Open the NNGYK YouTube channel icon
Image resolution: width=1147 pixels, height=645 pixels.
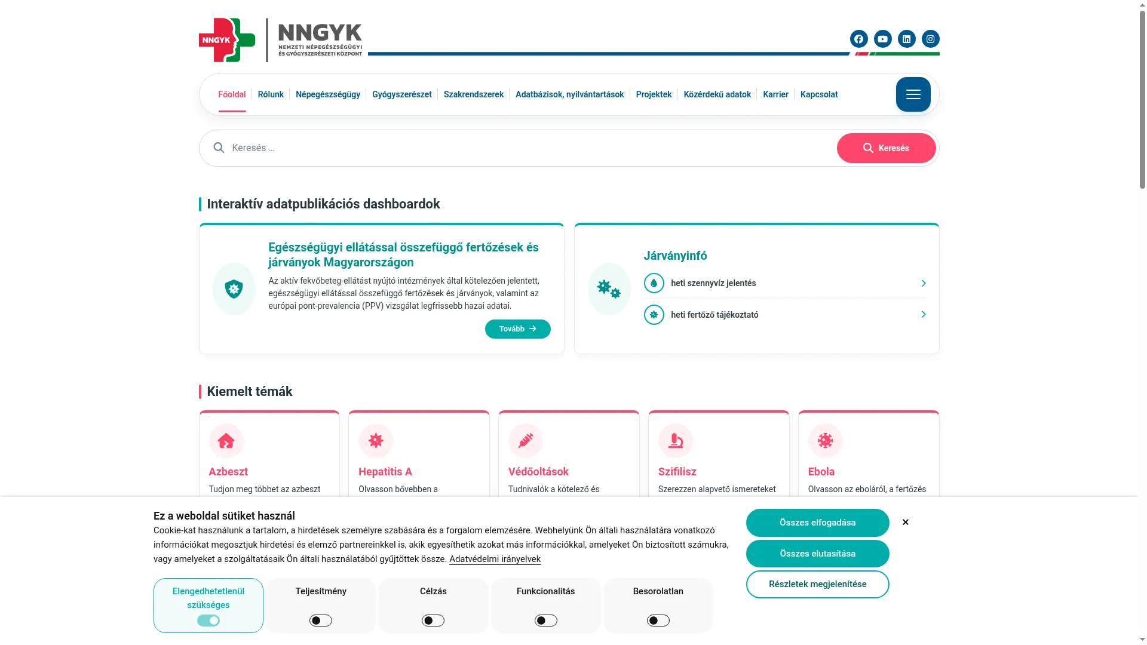(882, 39)
